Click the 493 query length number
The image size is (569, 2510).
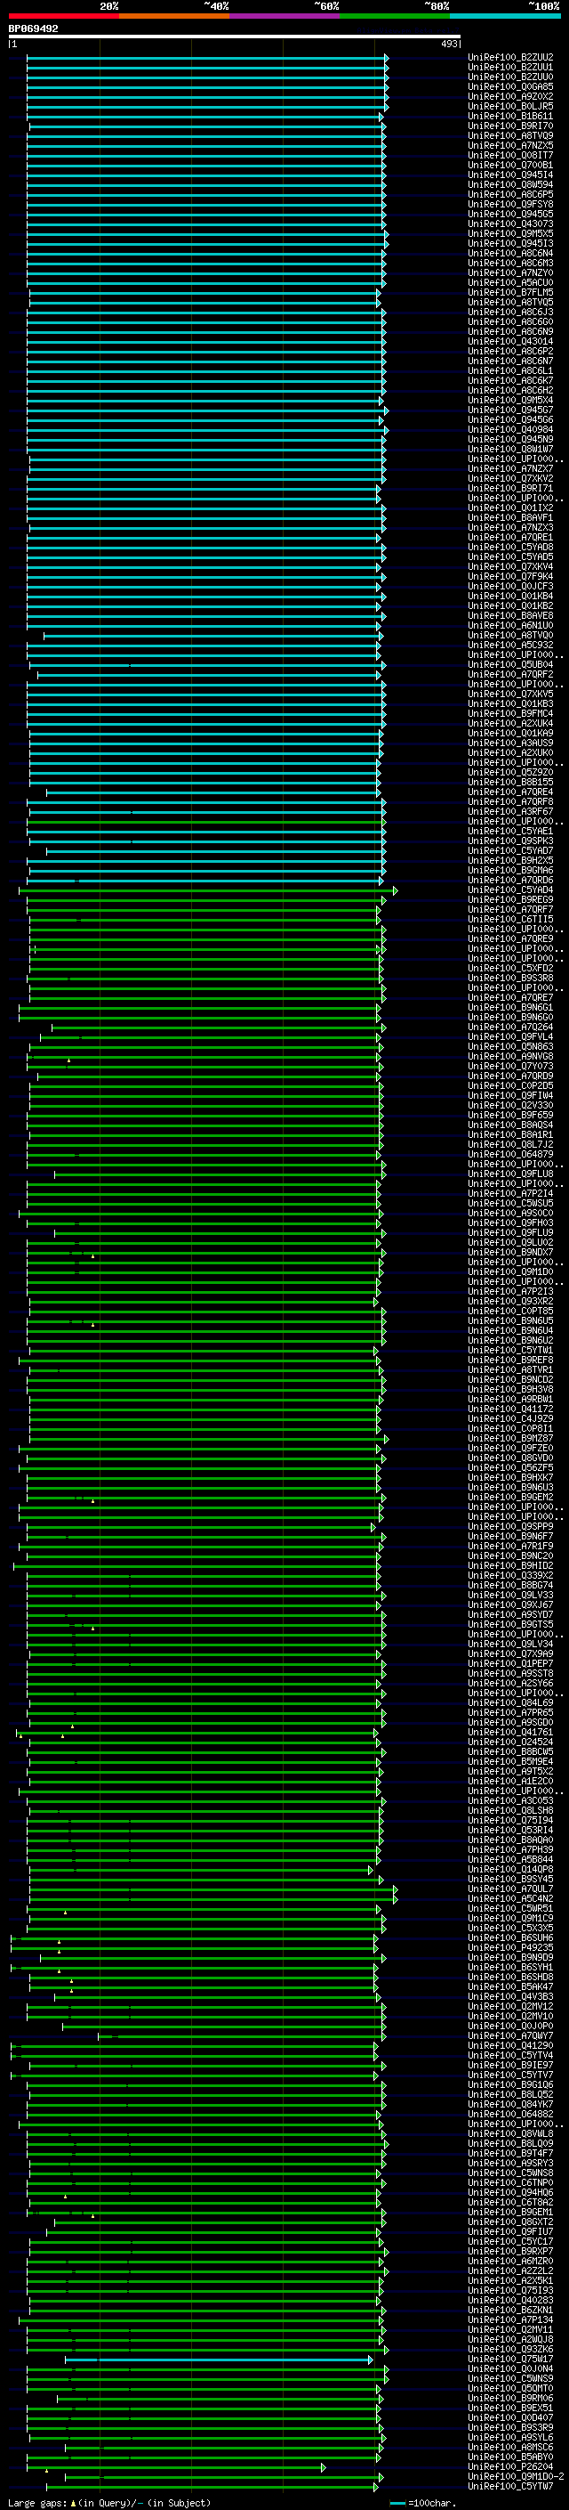[x=449, y=44]
